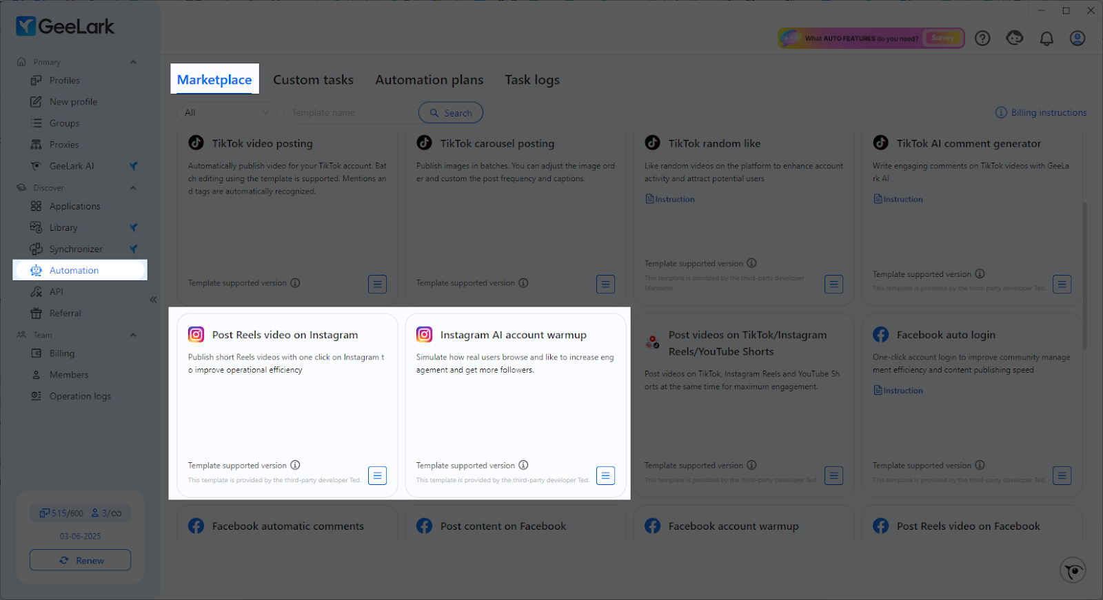Image resolution: width=1103 pixels, height=600 pixels.
Task: Collapse the Team section in sidebar
Action: pos(133,335)
